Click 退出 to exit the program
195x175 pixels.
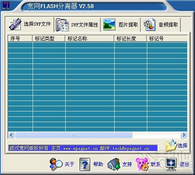(184, 164)
